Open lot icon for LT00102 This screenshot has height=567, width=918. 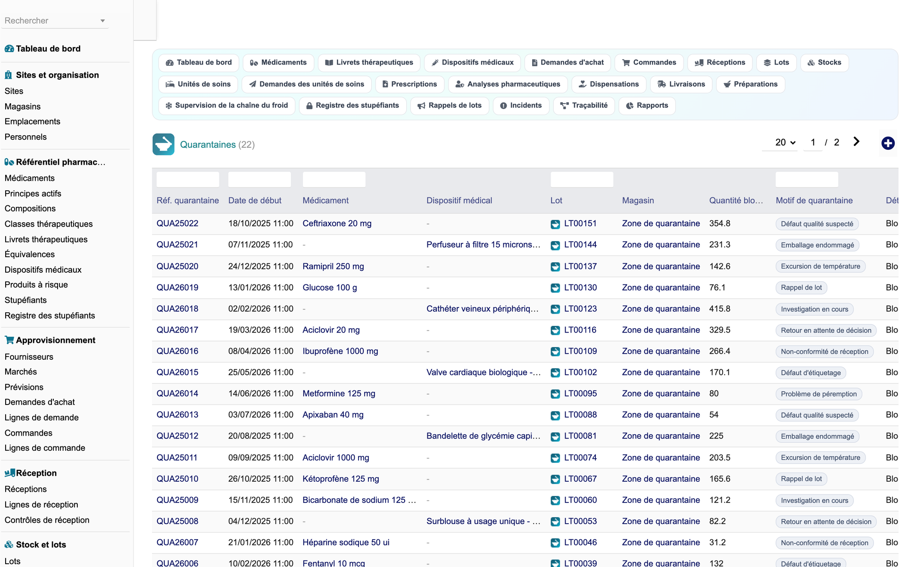[x=555, y=373]
